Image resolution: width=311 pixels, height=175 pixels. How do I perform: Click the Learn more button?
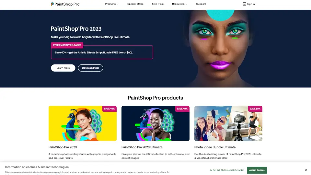tap(63, 68)
